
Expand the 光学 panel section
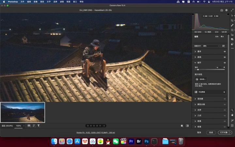199,110
